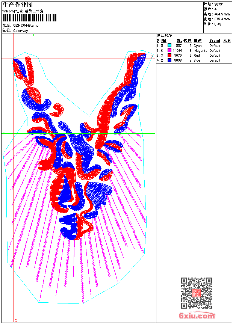
Task: Select the Magenta row stitch count 14064
Action: pyautogui.click(x=177, y=50)
